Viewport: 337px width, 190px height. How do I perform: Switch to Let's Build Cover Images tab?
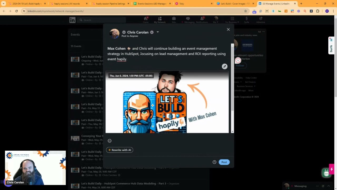point(235,4)
